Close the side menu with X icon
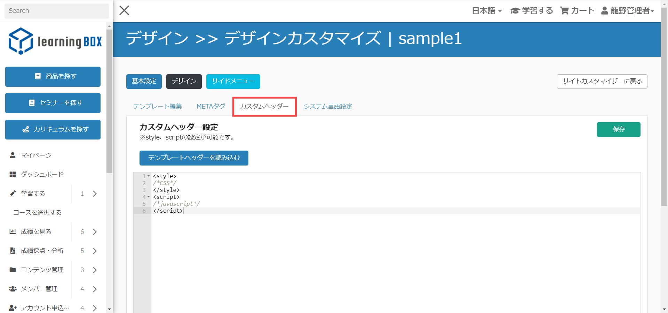The width and height of the screenshot is (668, 313). click(124, 10)
